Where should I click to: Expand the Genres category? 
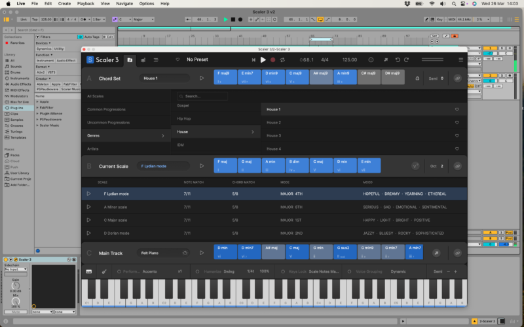126,136
